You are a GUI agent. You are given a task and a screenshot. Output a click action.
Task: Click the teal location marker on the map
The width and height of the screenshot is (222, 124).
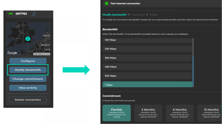tap(28, 39)
